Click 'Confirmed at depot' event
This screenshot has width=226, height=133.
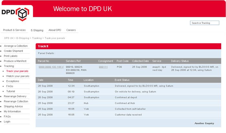click(x=126, y=97)
